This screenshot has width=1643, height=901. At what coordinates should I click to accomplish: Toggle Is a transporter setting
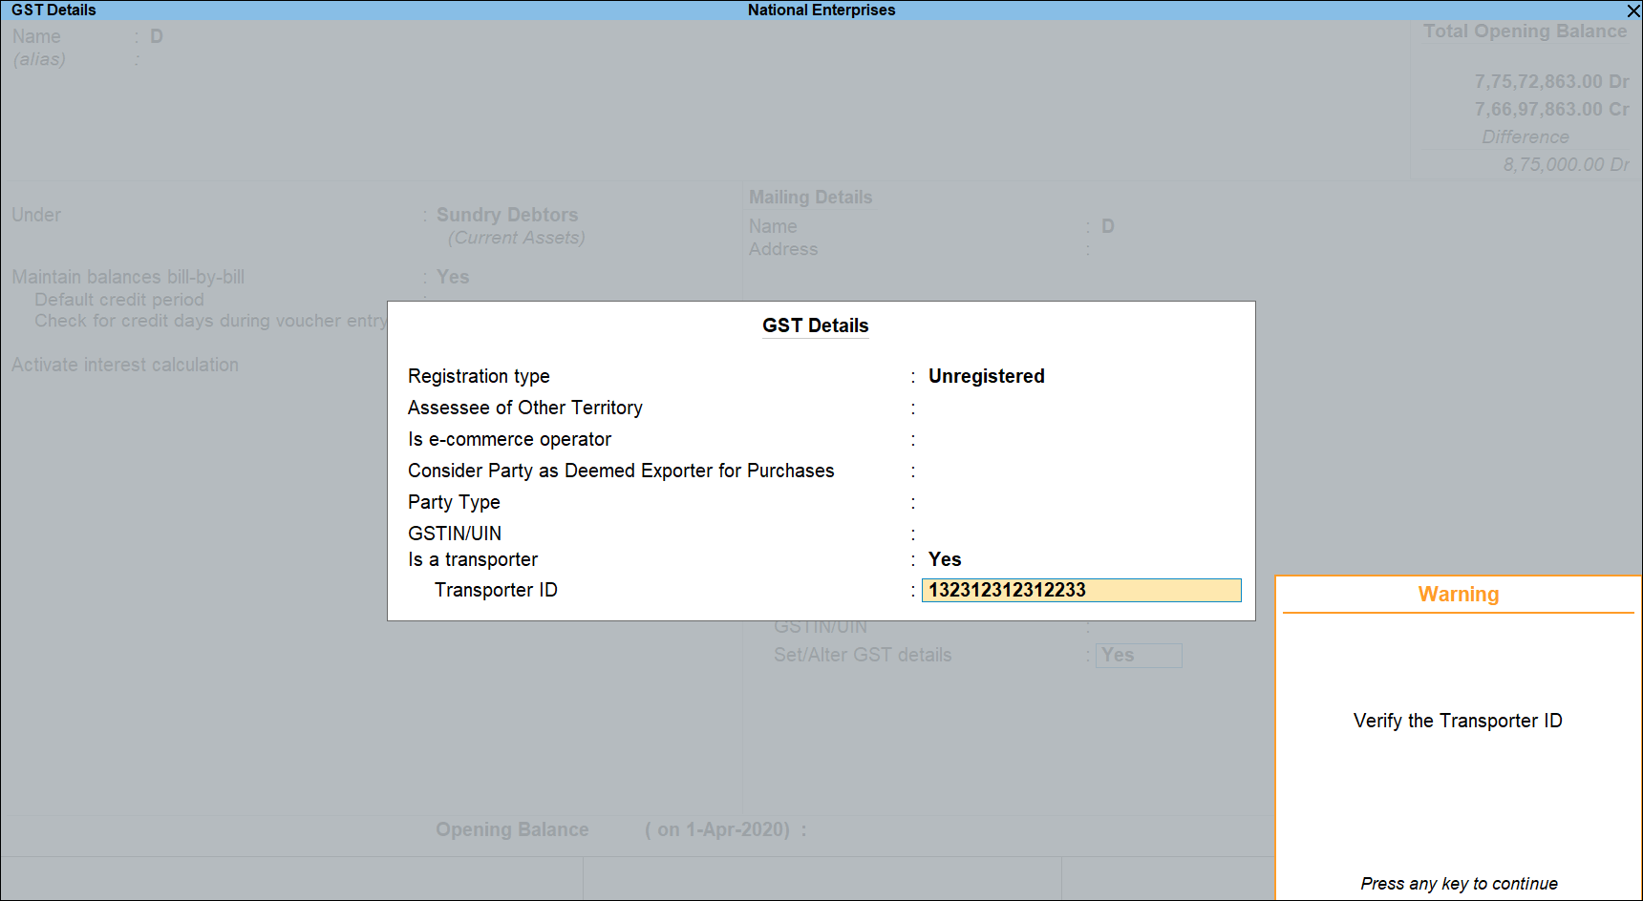945,559
